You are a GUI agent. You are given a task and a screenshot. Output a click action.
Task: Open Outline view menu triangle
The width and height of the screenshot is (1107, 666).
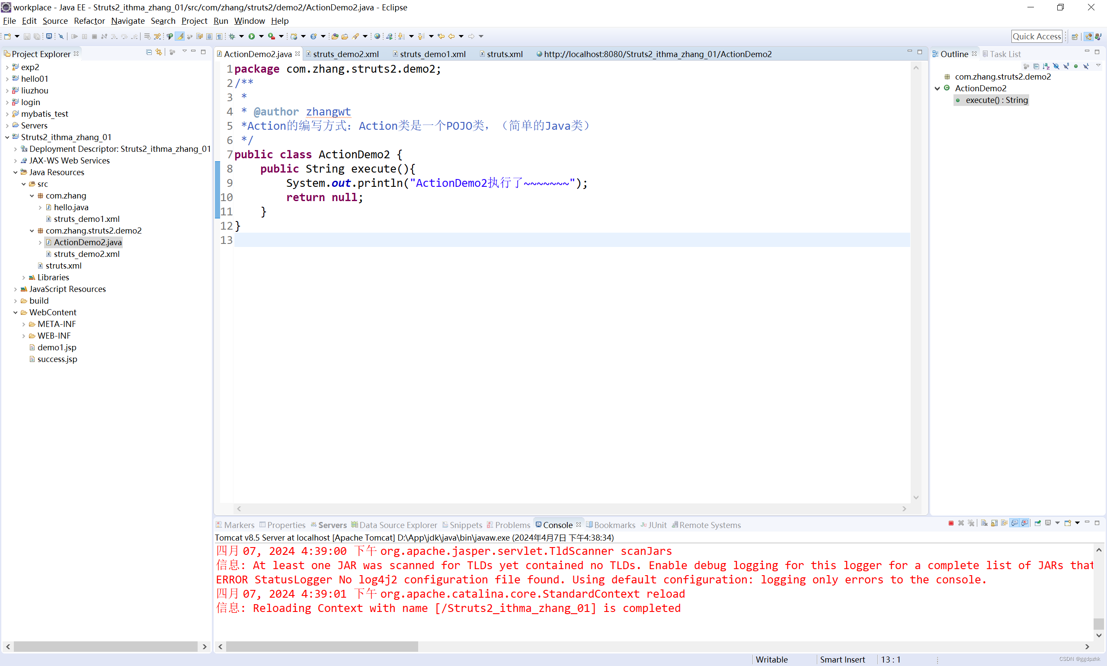[1098, 66]
